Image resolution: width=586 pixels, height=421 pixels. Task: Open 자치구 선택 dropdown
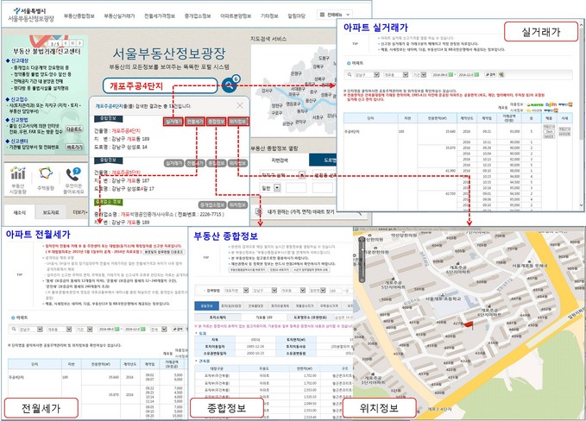pos(283,175)
